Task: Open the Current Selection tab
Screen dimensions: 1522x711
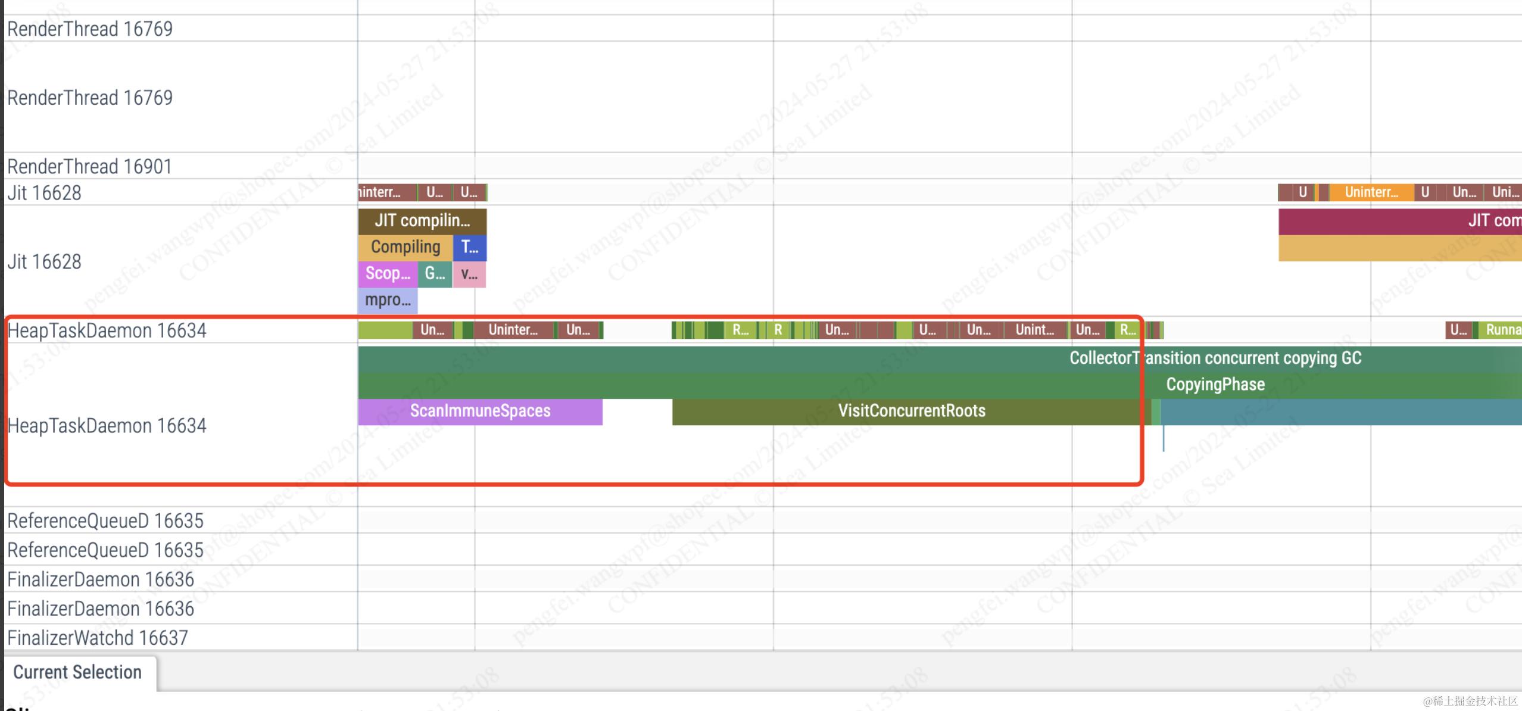Action: 77,672
